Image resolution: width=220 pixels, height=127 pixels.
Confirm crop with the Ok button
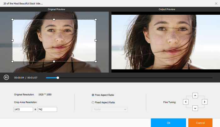pos(168,123)
